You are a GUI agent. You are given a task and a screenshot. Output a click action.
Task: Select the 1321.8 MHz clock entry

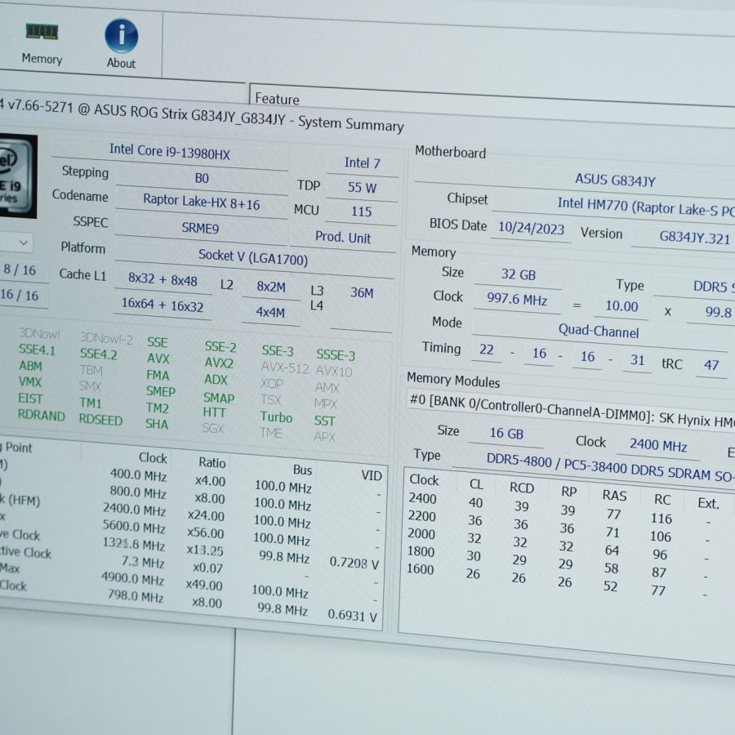pos(134,544)
